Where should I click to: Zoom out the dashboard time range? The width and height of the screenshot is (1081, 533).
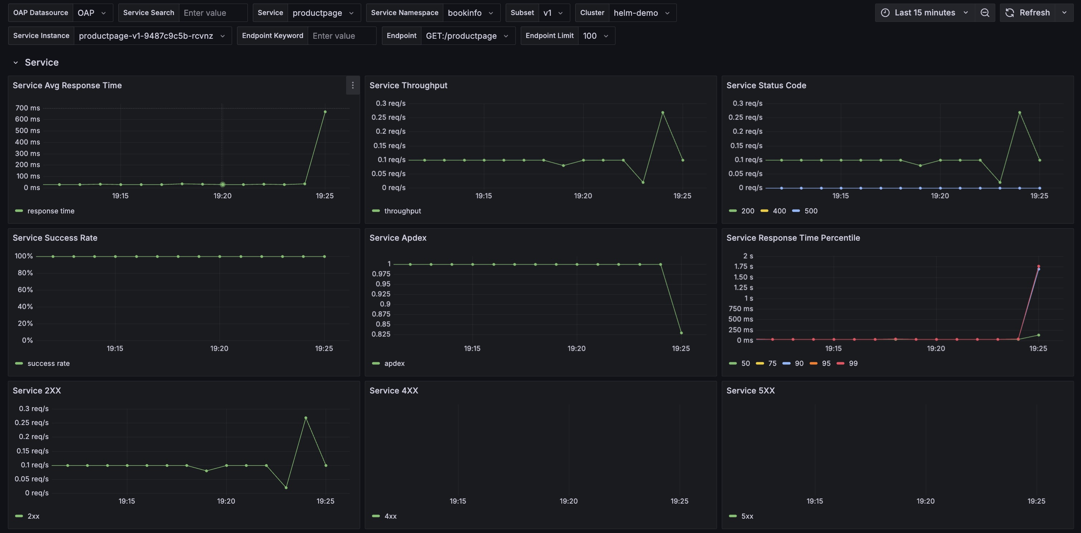point(985,13)
